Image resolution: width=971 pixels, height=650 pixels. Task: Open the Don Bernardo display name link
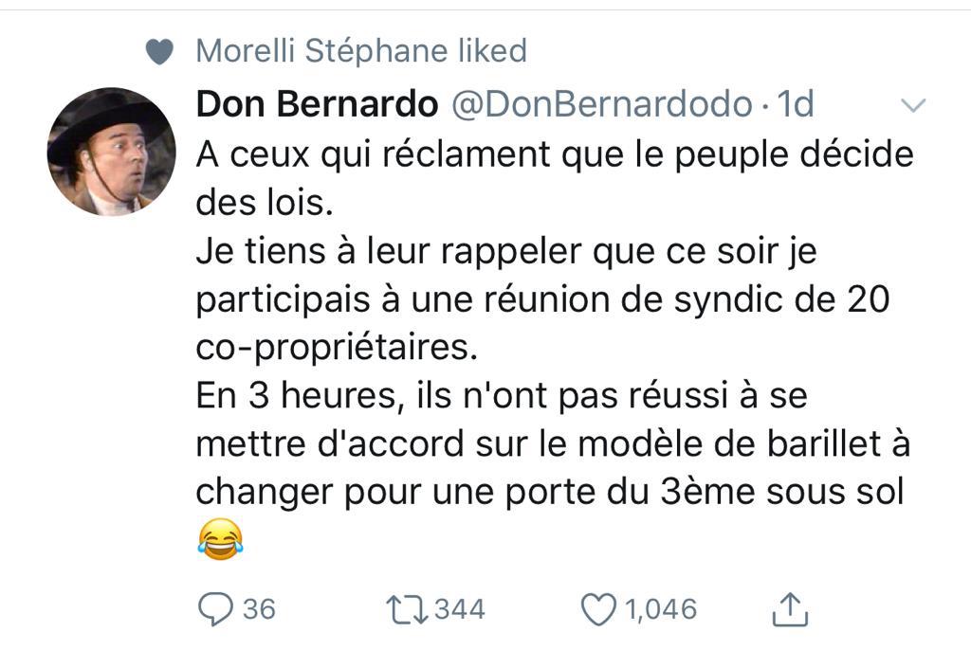click(317, 103)
